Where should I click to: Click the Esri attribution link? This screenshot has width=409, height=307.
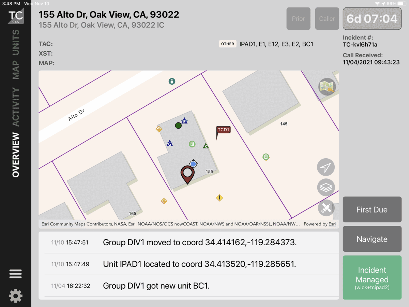(332, 224)
